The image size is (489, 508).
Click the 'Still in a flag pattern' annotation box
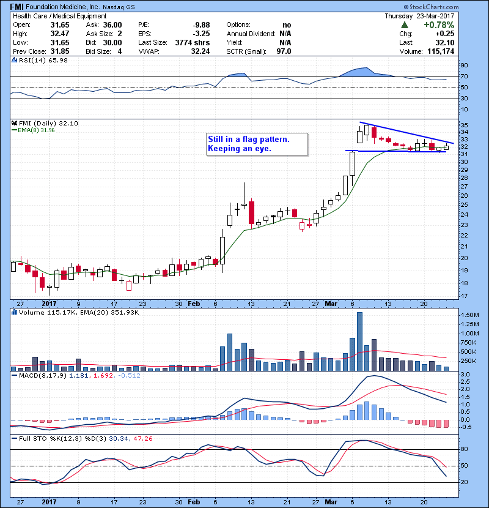pos(257,144)
